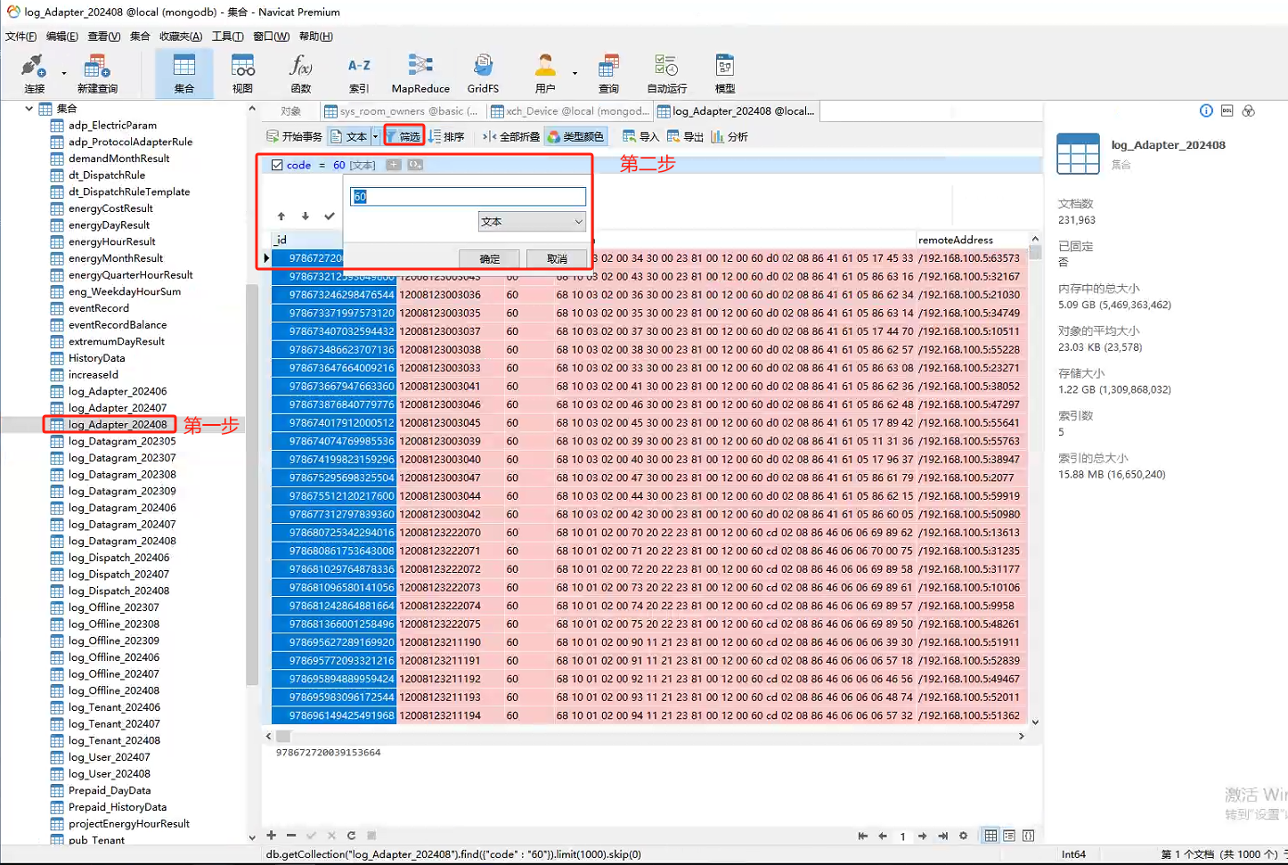The width and height of the screenshot is (1288, 865).
Task: Click the Filter (筛选) funnel button
Action: tap(404, 136)
